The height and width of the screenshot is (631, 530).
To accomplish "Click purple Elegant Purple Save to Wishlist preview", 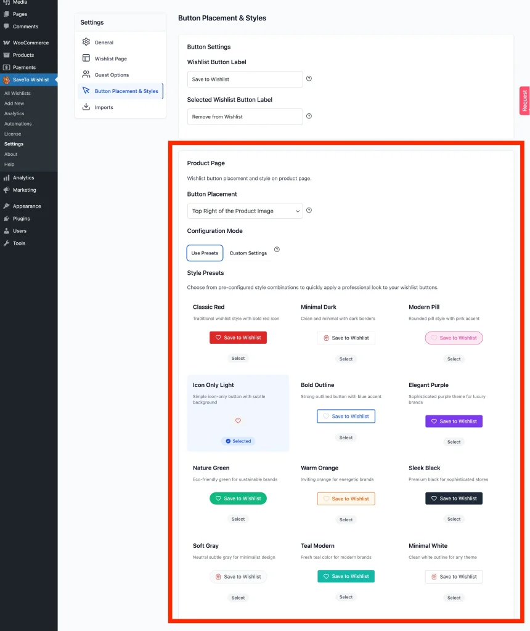I will click(x=454, y=421).
